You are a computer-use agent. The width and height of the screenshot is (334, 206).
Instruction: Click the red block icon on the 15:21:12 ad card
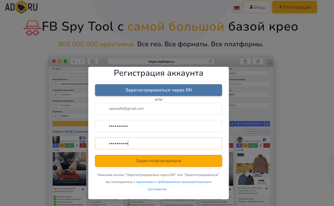(x=83, y=145)
